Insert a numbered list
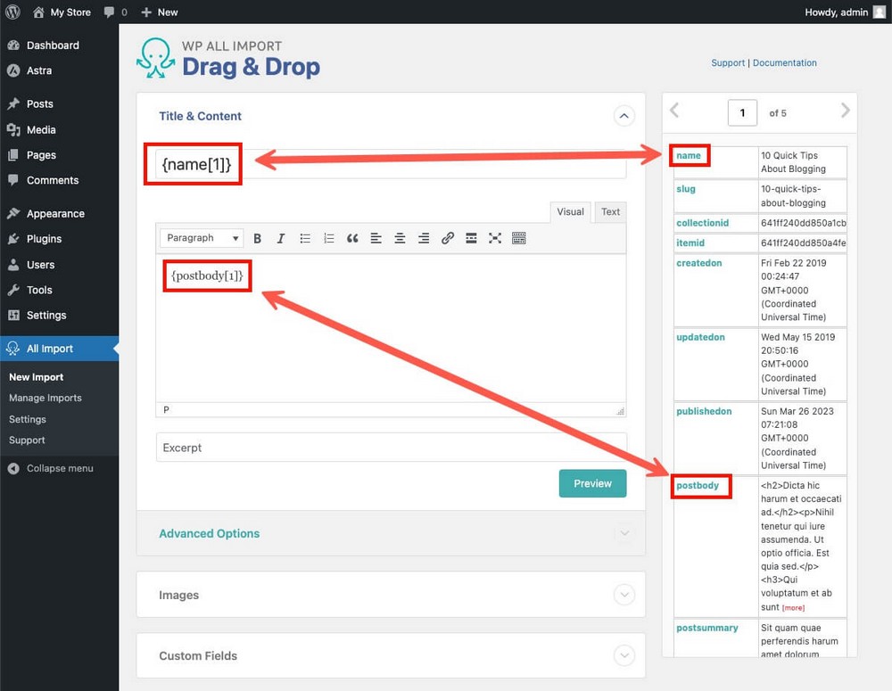Image resolution: width=892 pixels, height=691 pixels. pyautogui.click(x=329, y=238)
